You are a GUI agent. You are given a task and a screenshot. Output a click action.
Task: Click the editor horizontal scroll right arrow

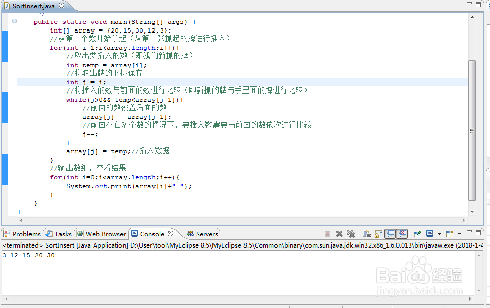point(464,220)
